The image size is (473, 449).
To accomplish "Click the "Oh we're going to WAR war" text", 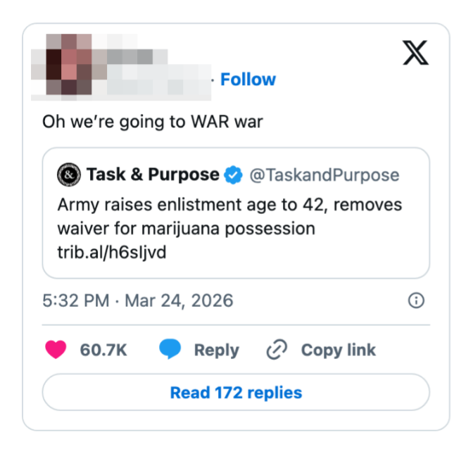I will click(x=153, y=121).
